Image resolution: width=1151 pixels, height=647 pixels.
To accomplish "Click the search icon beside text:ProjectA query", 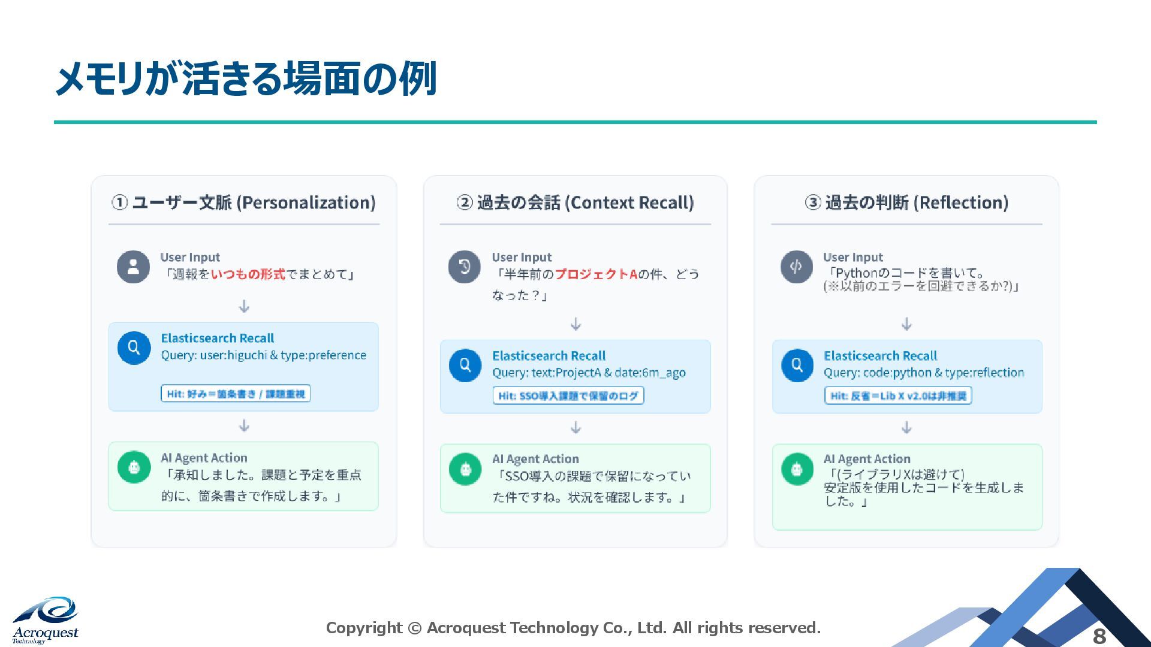I will click(x=465, y=365).
